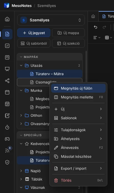The height and width of the screenshot is (193, 114).
Task: Open the Notebook edit icon in the rail
Action: tap(7, 116)
